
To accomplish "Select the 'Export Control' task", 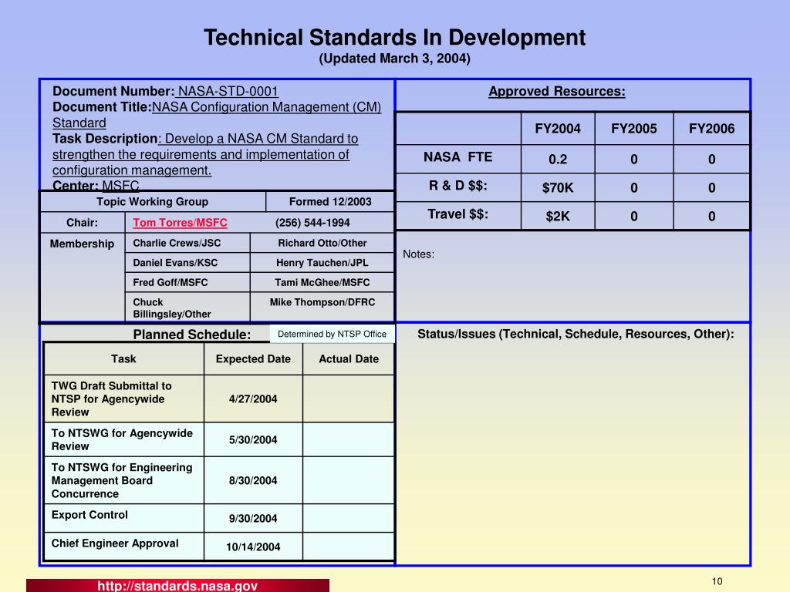I will 89,515.
